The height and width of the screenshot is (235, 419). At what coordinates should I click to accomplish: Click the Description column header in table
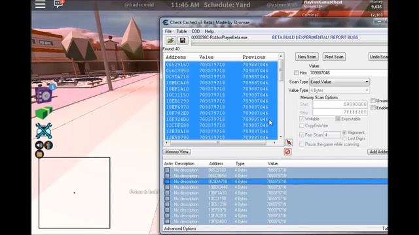click(185, 164)
